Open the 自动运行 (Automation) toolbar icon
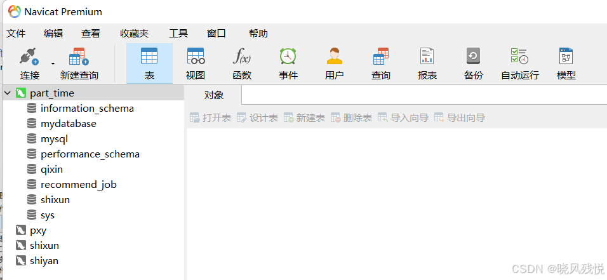This screenshot has width=607, height=280. pyautogui.click(x=519, y=56)
